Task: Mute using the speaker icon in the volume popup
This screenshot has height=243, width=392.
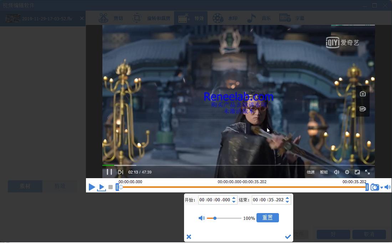Action: point(202,218)
